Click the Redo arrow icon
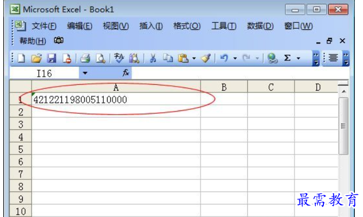Screen dimensions: 363x217 pyautogui.click(x=246, y=58)
